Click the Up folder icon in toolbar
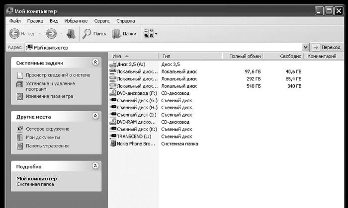The width and height of the screenshot is (348, 208). 71,34
